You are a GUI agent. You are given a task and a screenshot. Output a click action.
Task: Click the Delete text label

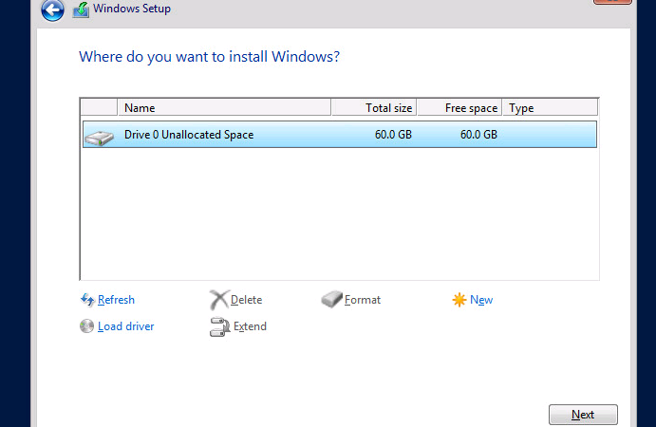pos(247,300)
